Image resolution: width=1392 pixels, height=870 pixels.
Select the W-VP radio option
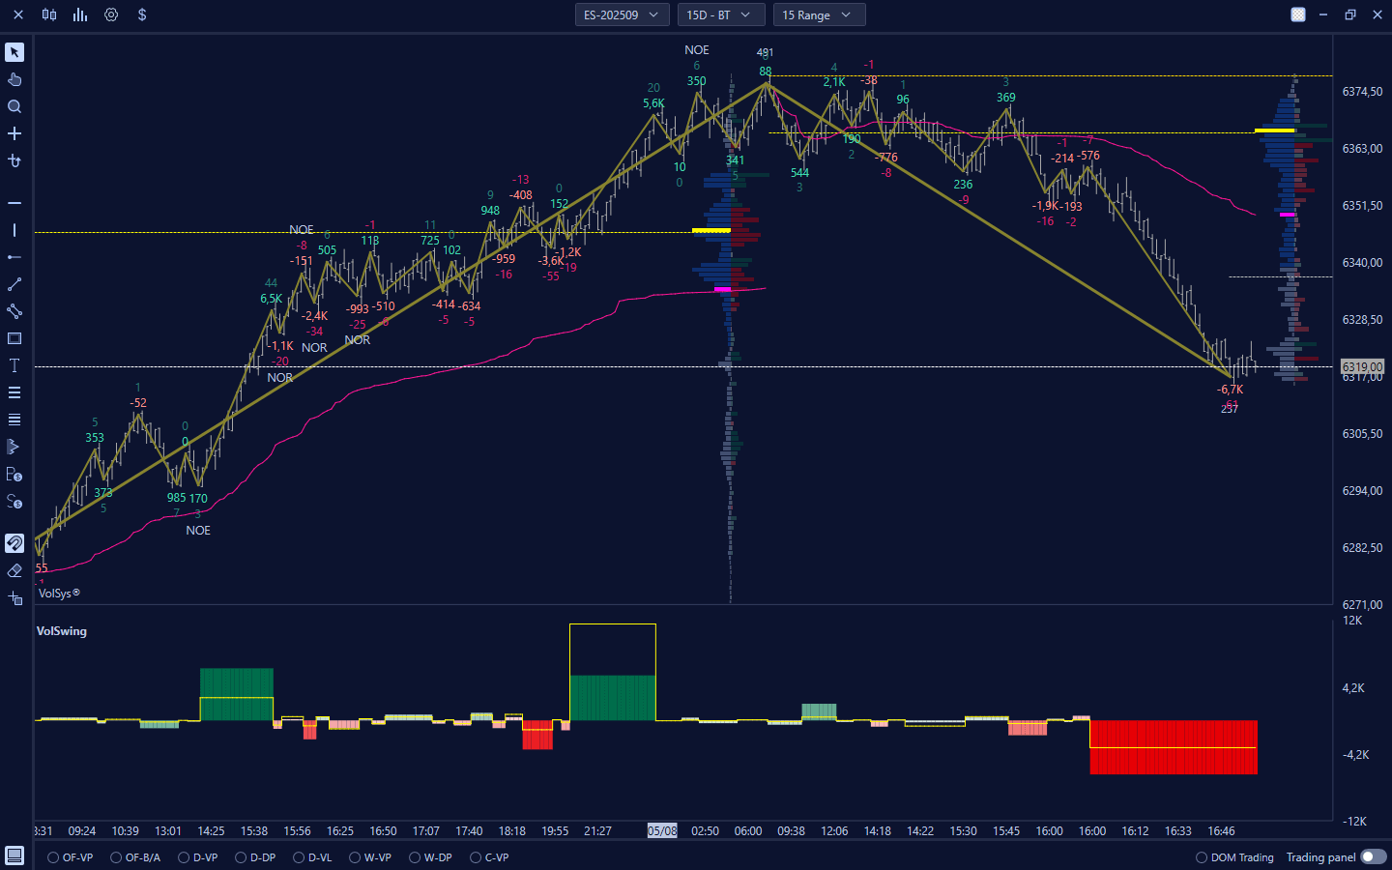[355, 857]
